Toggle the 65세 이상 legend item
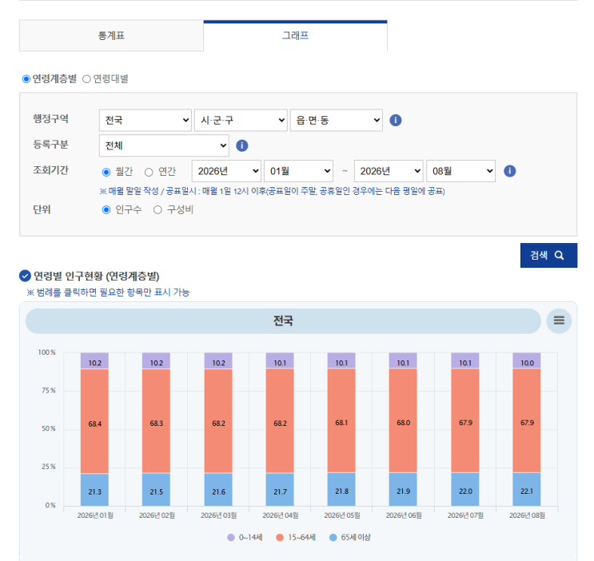Viewport: 594px width, 561px height. click(350, 537)
